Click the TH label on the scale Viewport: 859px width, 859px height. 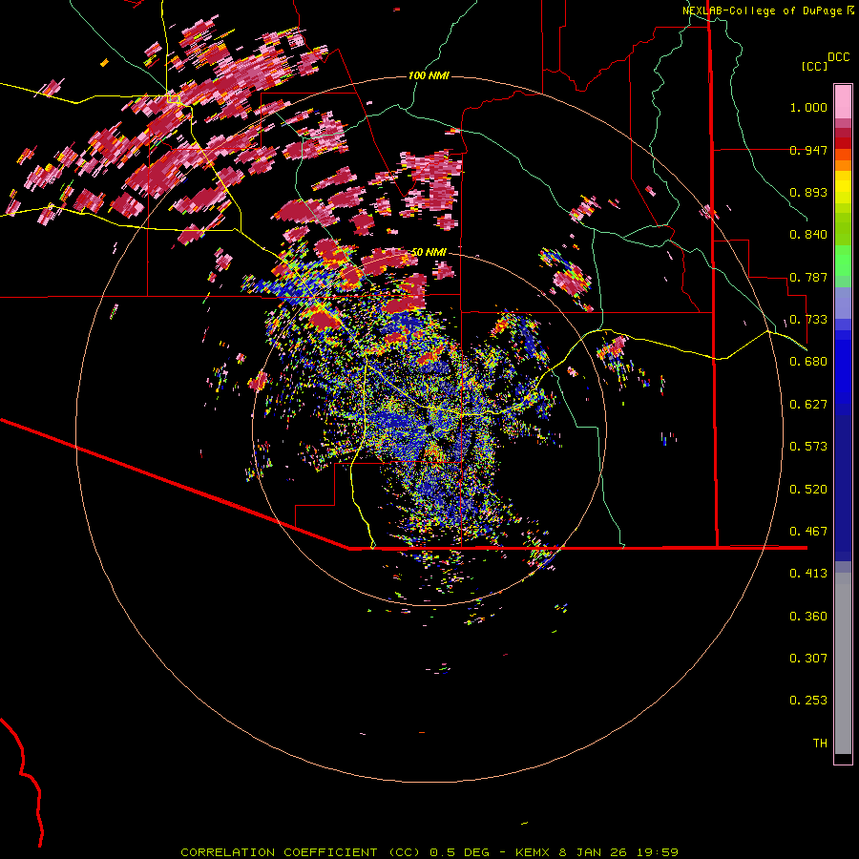click(820, 744)
